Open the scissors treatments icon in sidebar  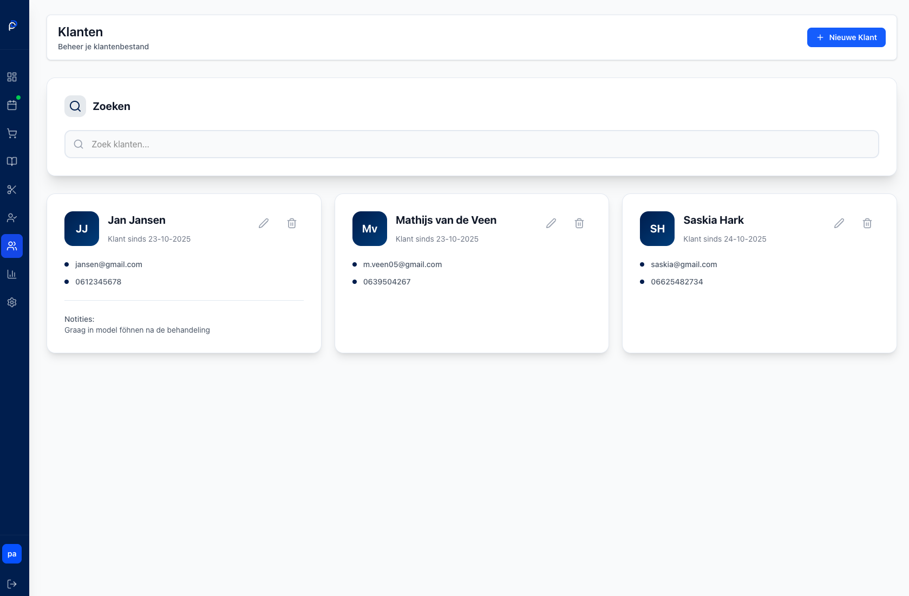point(12,190)
